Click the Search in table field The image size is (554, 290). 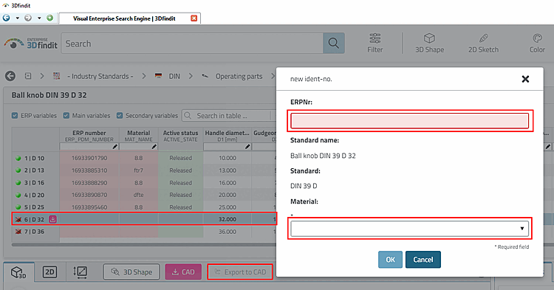226,115
